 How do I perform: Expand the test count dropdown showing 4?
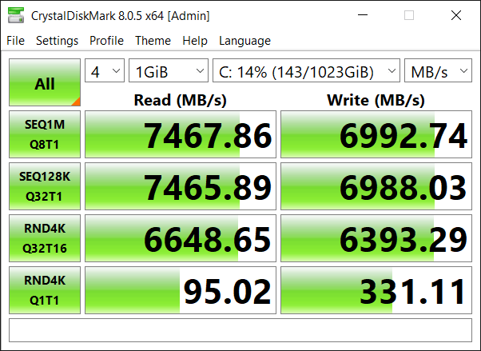tap(105, 70)
